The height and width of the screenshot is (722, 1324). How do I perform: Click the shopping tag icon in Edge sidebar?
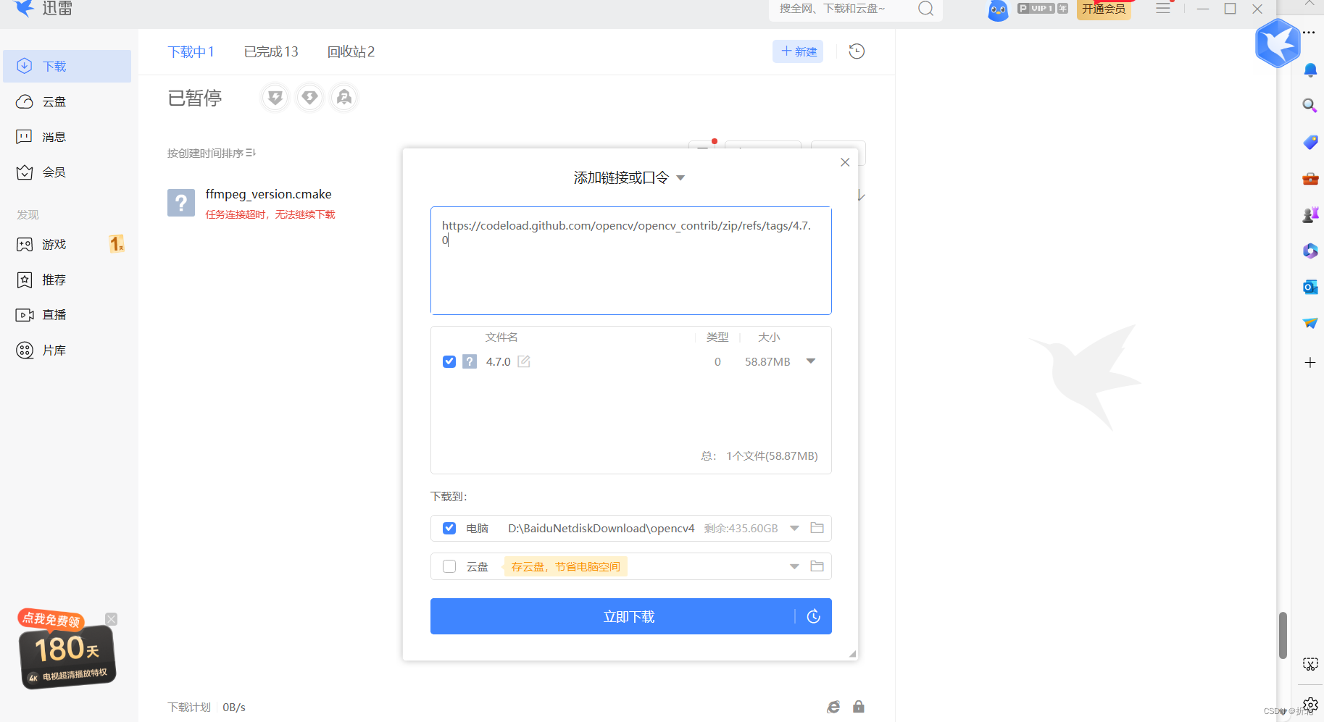point(1310,142)
